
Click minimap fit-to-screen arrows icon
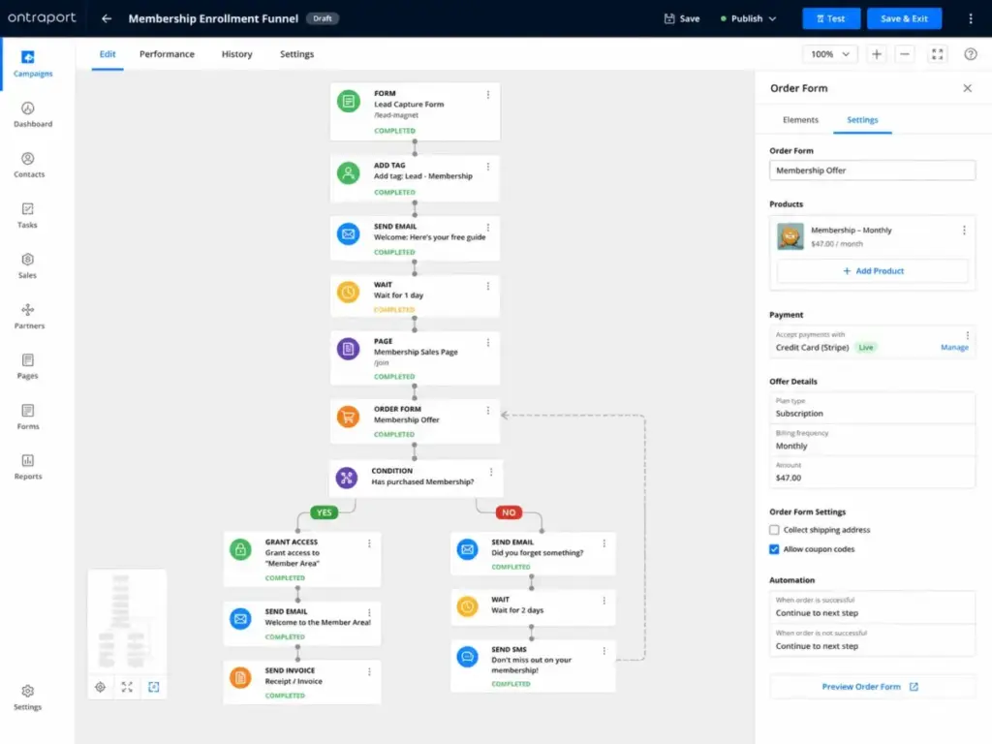click(x=127, y=687)
